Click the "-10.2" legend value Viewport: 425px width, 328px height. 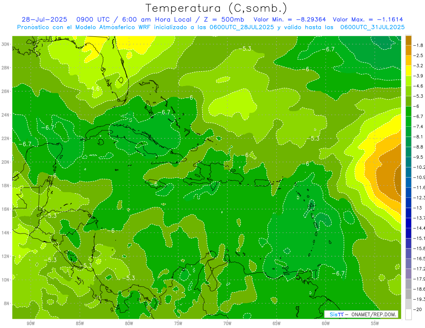[x=420, y=167]
